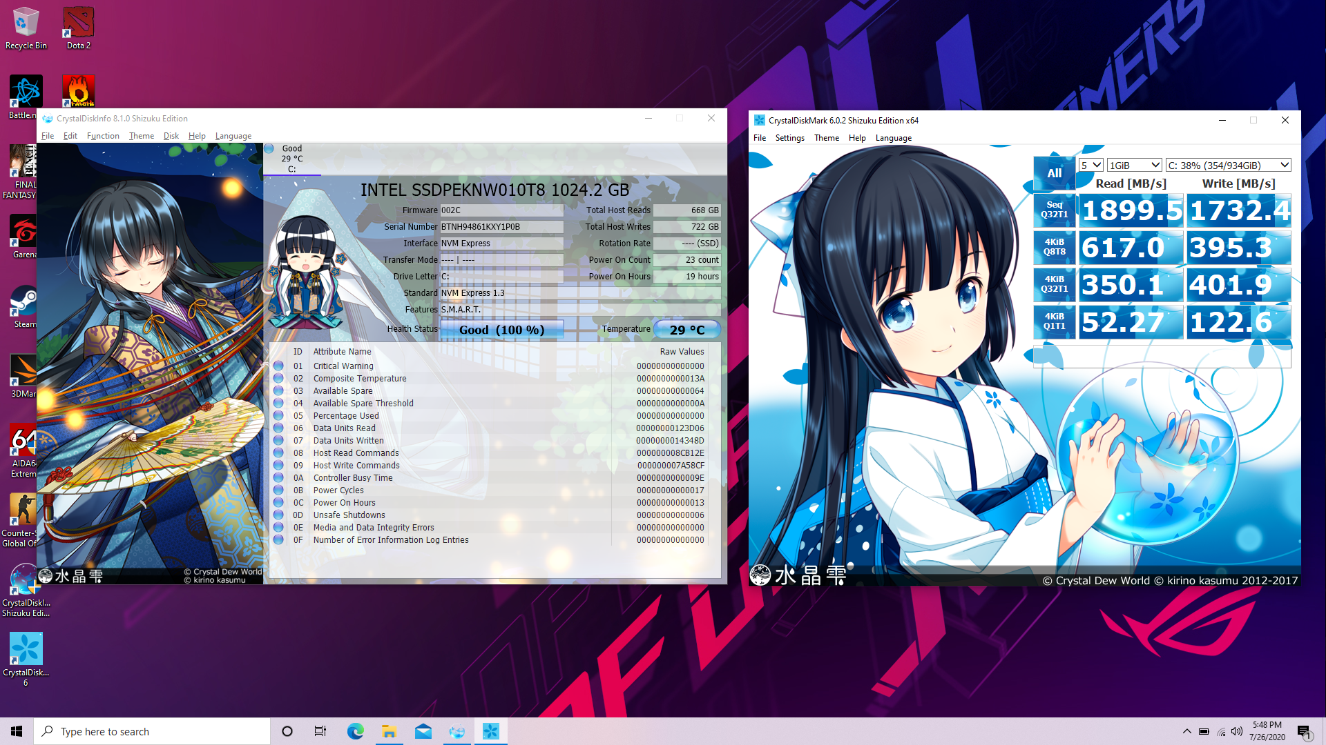This screenshot has height=745, width=1326.
Task: Select the Percentage Used attribute row
Action: pos(490,416)
